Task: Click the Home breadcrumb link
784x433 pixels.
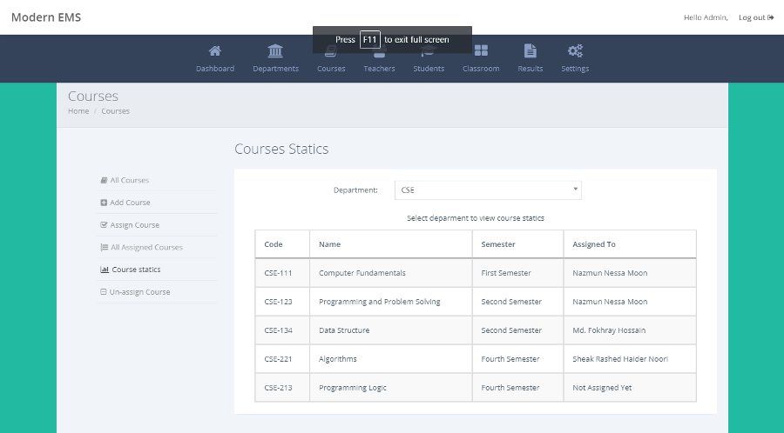Action: (78, 111)
